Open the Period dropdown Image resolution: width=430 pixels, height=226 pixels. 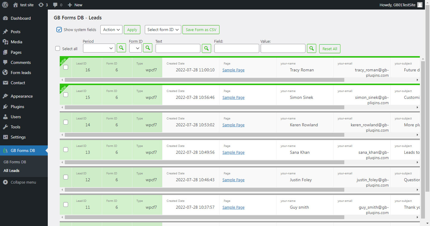point(99,48)
